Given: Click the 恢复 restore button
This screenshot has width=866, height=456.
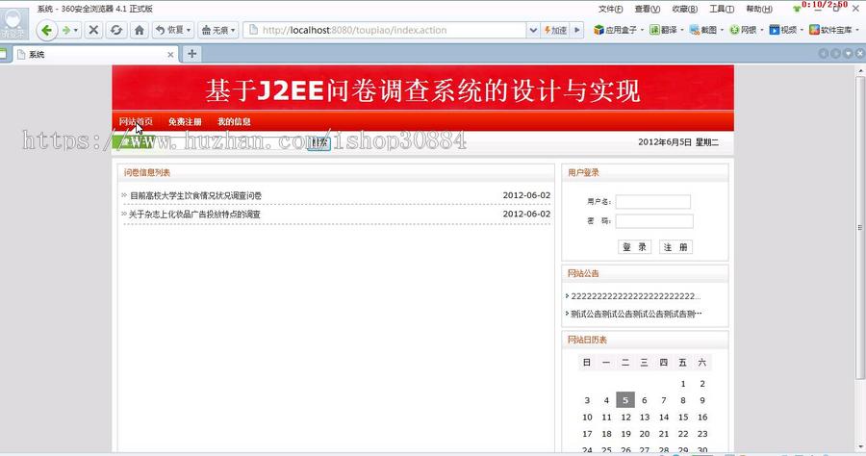Looking at the screenshot, I should [x=173, y=30].
